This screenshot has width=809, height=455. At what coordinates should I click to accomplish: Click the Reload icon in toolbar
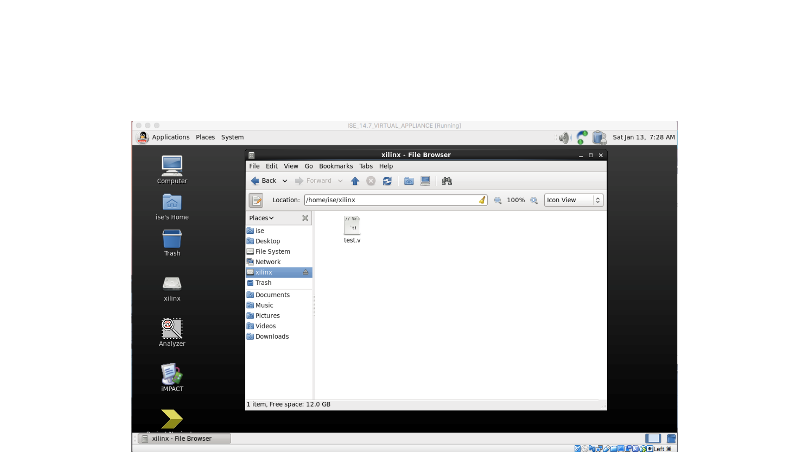tap(387, 181)
